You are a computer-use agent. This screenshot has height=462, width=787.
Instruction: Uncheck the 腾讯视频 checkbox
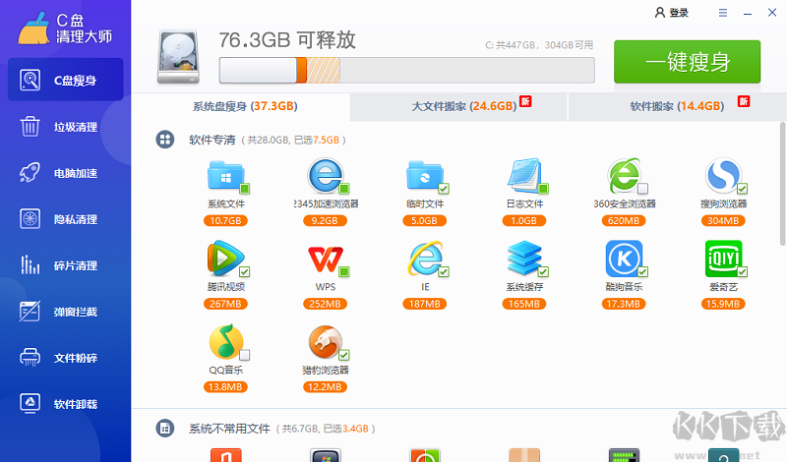pyautogui.click(x=244, y=272)
